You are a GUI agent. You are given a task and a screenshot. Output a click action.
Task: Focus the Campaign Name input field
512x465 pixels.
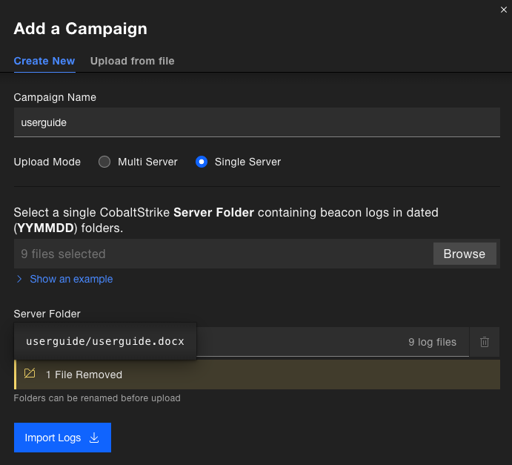257,122
